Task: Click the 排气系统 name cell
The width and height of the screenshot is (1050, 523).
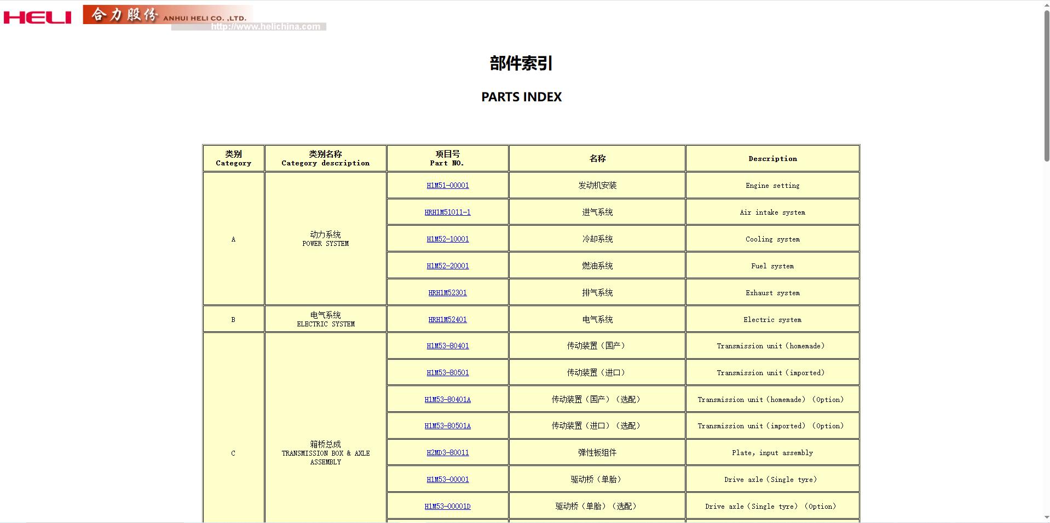Action: click(x=597, y=293)
